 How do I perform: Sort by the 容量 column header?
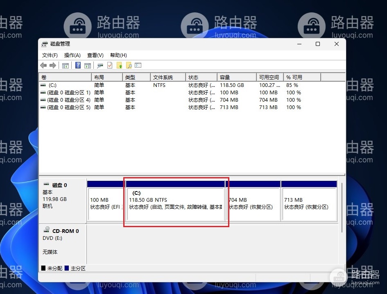(x=237, y=77)
